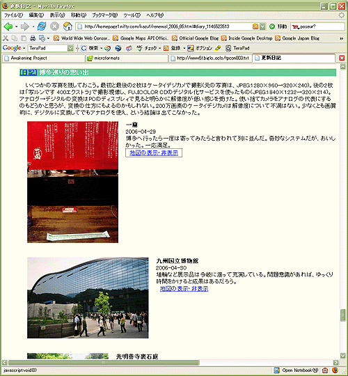Open the ヘルプ (Help) menu
This screenshot has height=376, width=348.
point(155,15)
